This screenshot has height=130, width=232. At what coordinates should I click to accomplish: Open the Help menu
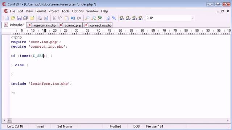click(x=104, y=11)
